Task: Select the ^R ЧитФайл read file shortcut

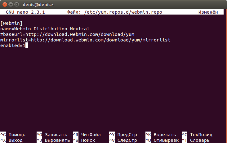Action: (x=87, y=135)
